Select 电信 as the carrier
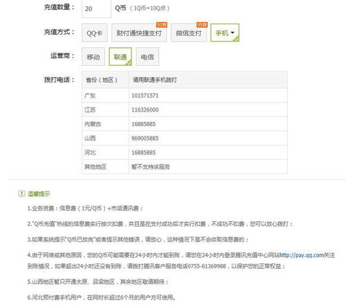This screenshot has width=346, height=305. pyautogui.click(x=147, y=57)
